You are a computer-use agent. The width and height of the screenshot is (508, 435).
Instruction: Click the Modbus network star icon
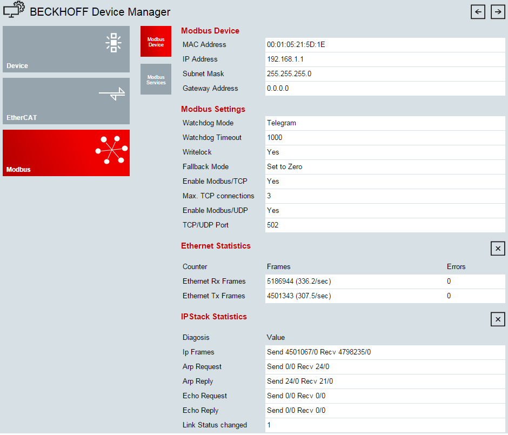112,150
